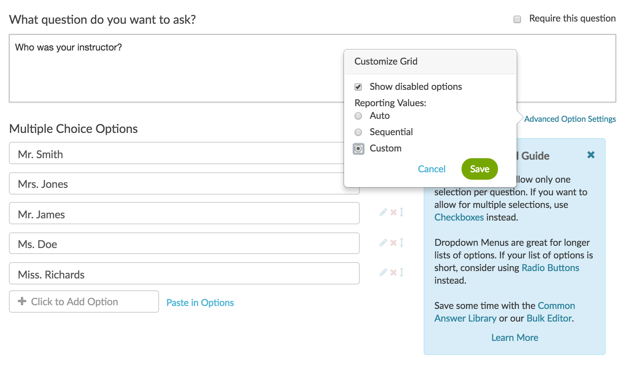Toggle the Require this question checkbox
This screenshot has height=378, width=631.
[x=517, y=19]
